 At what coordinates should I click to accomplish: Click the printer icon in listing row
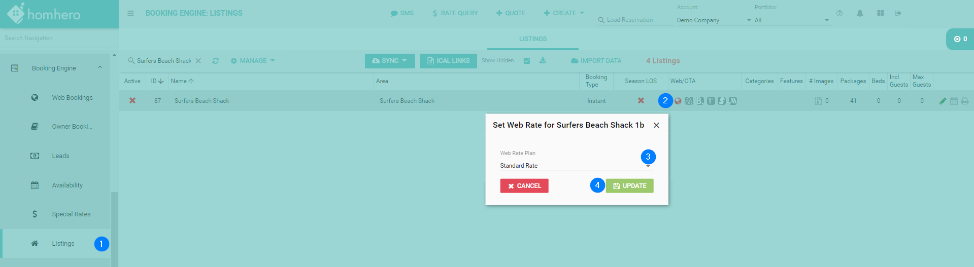964,101
